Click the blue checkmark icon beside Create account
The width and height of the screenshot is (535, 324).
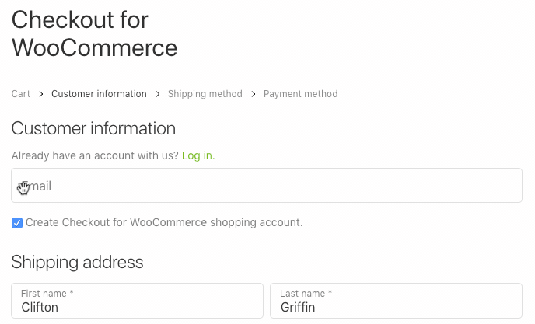(17, 223)
